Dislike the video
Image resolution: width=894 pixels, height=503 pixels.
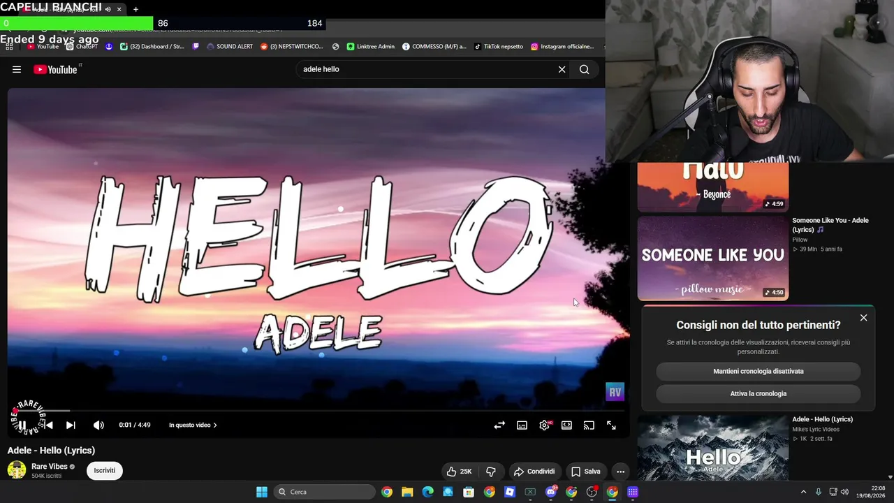(491, 471)
